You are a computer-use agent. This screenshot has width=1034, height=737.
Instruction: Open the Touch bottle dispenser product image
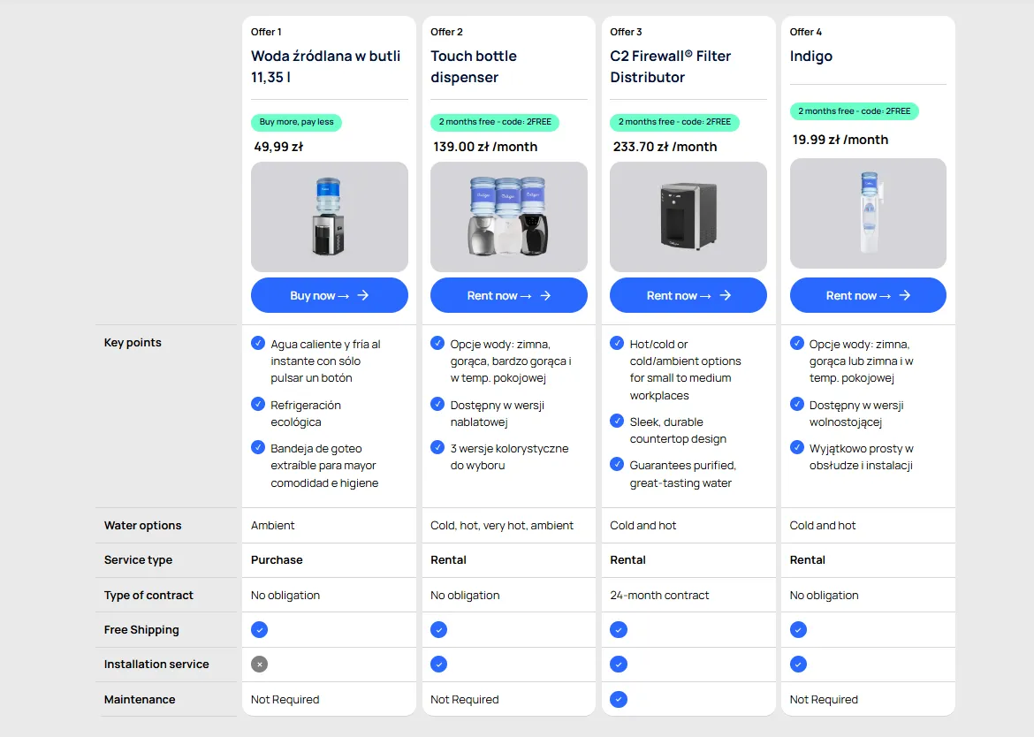pyautogui.click(x=508, y=217)
